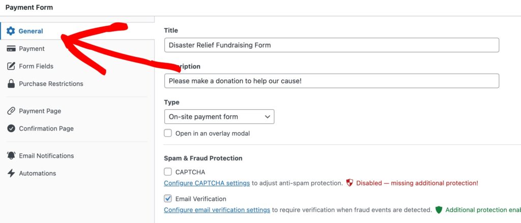Toggle Open in an overlay modal
Screen dimensions: 521x223
point(168,133)
